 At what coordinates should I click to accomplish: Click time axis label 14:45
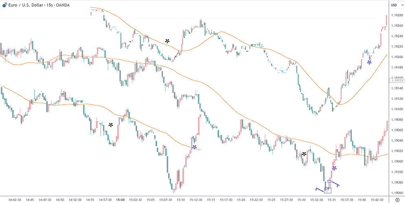(30, 200)
